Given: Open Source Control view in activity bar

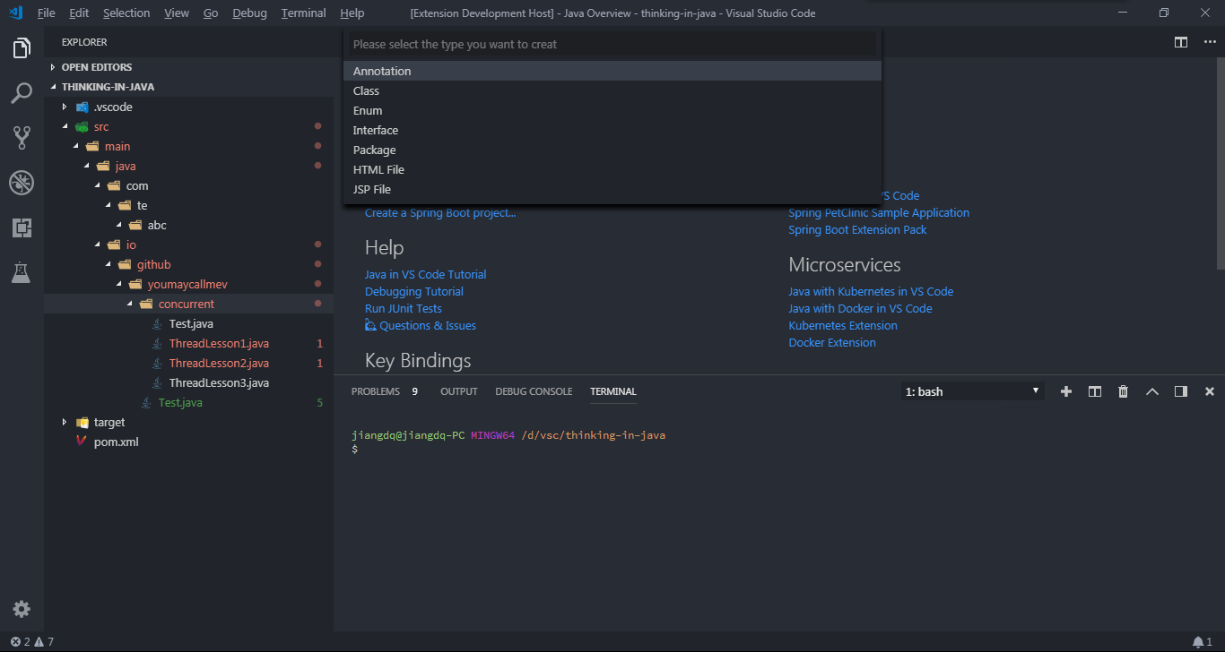Looking at the screenshot, I should click(22, 138).
